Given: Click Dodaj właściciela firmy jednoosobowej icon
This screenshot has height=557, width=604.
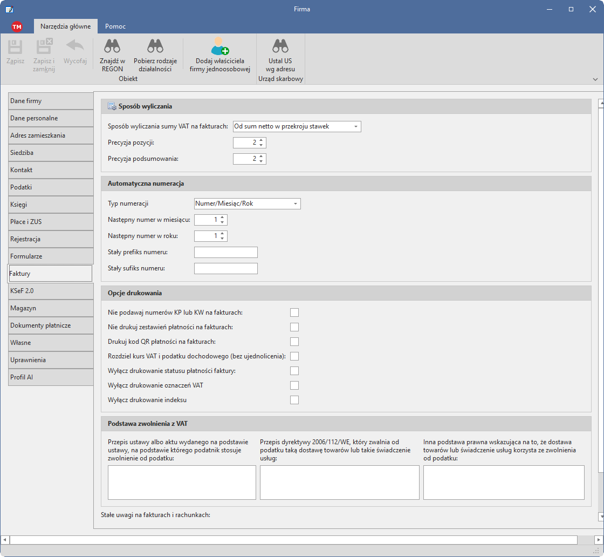Looking at the screenshot, I should point(219,46).
